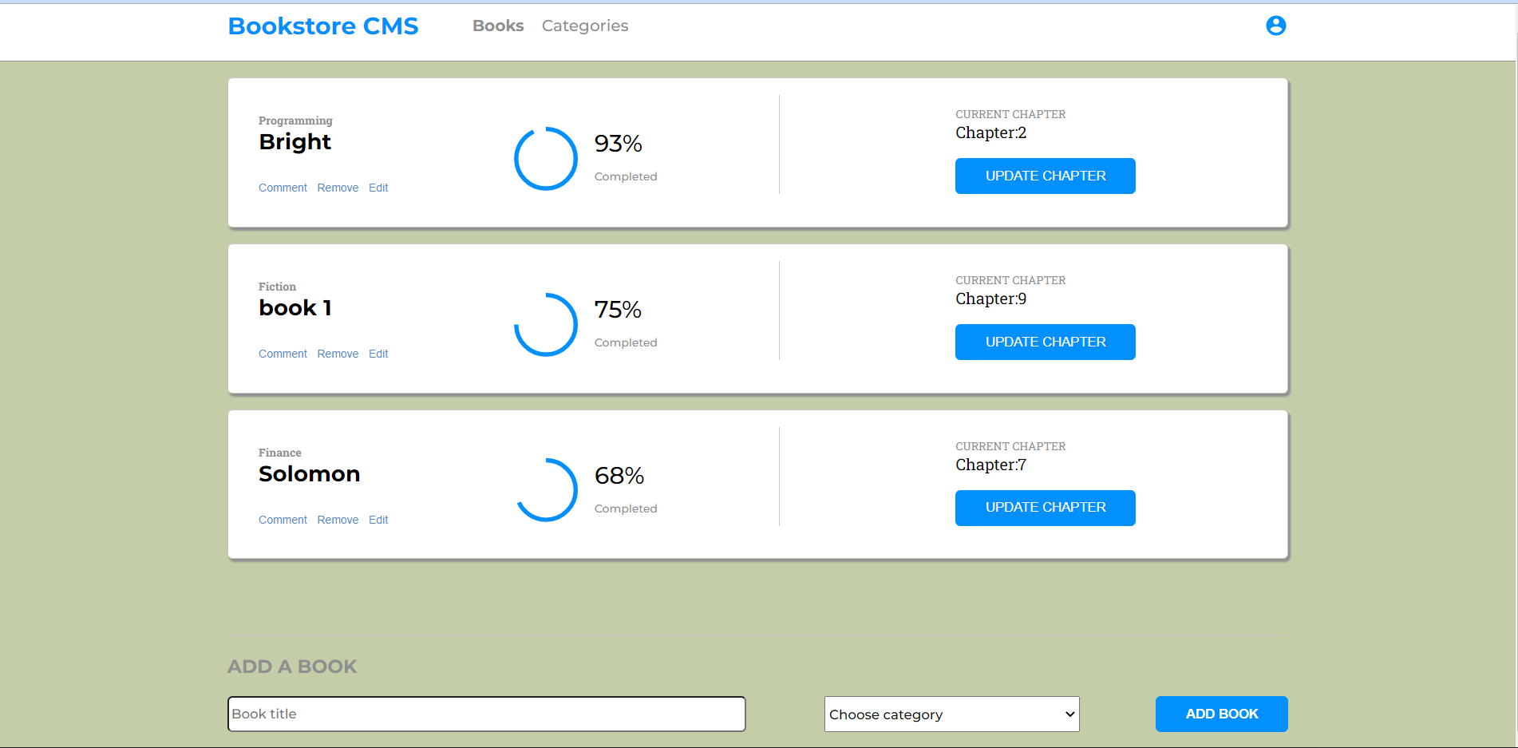The height and width of the screenshot is (748, 1518).
Task: Click the 68% progress circle
Action: coord(546,490)
